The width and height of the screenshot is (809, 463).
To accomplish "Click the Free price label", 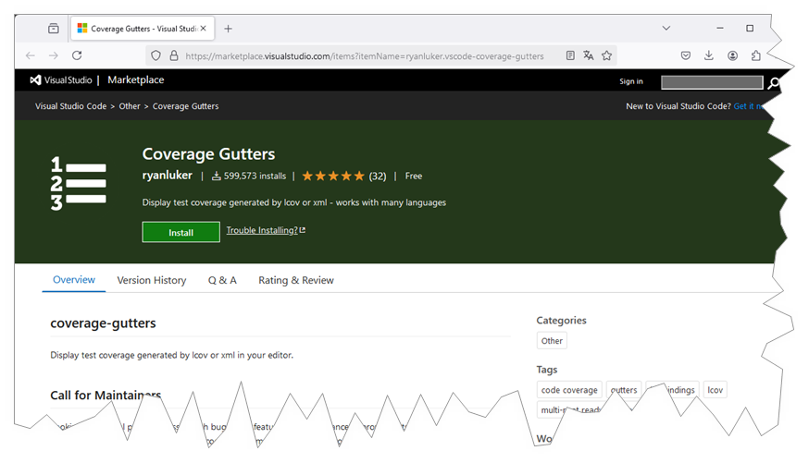I will 413,177.
